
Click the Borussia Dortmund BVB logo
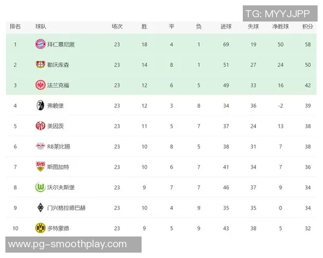click(40, 228)
